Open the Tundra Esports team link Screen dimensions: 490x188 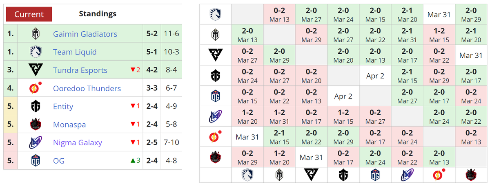(x=80, y=70)
